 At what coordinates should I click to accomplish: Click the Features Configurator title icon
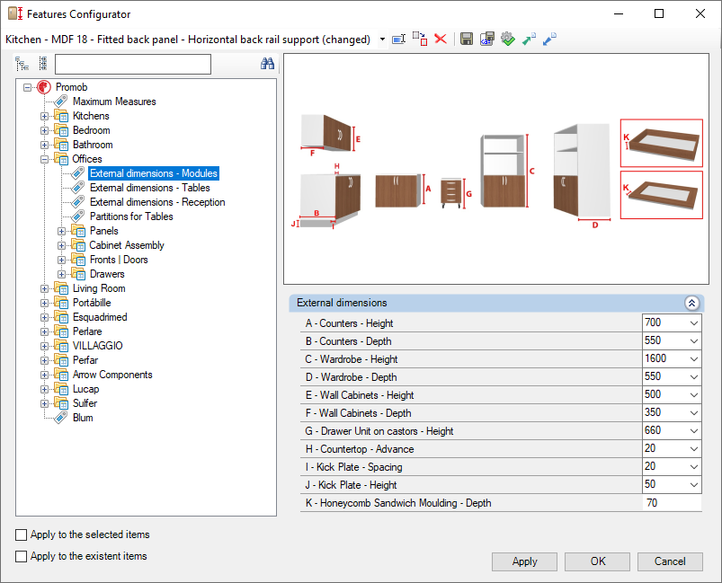click(15, 13)
